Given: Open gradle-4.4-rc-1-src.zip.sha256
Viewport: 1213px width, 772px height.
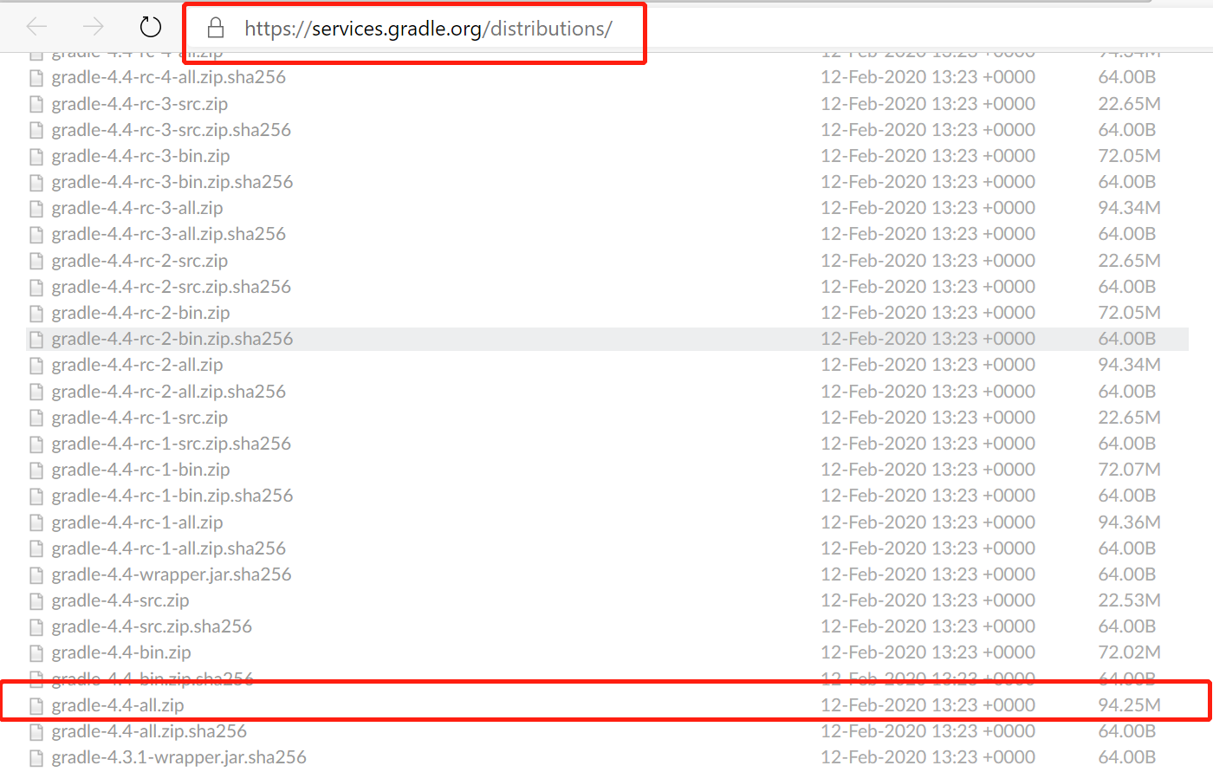Looking at the screenshot, I should pyautogui.click(x=171, y=444).
